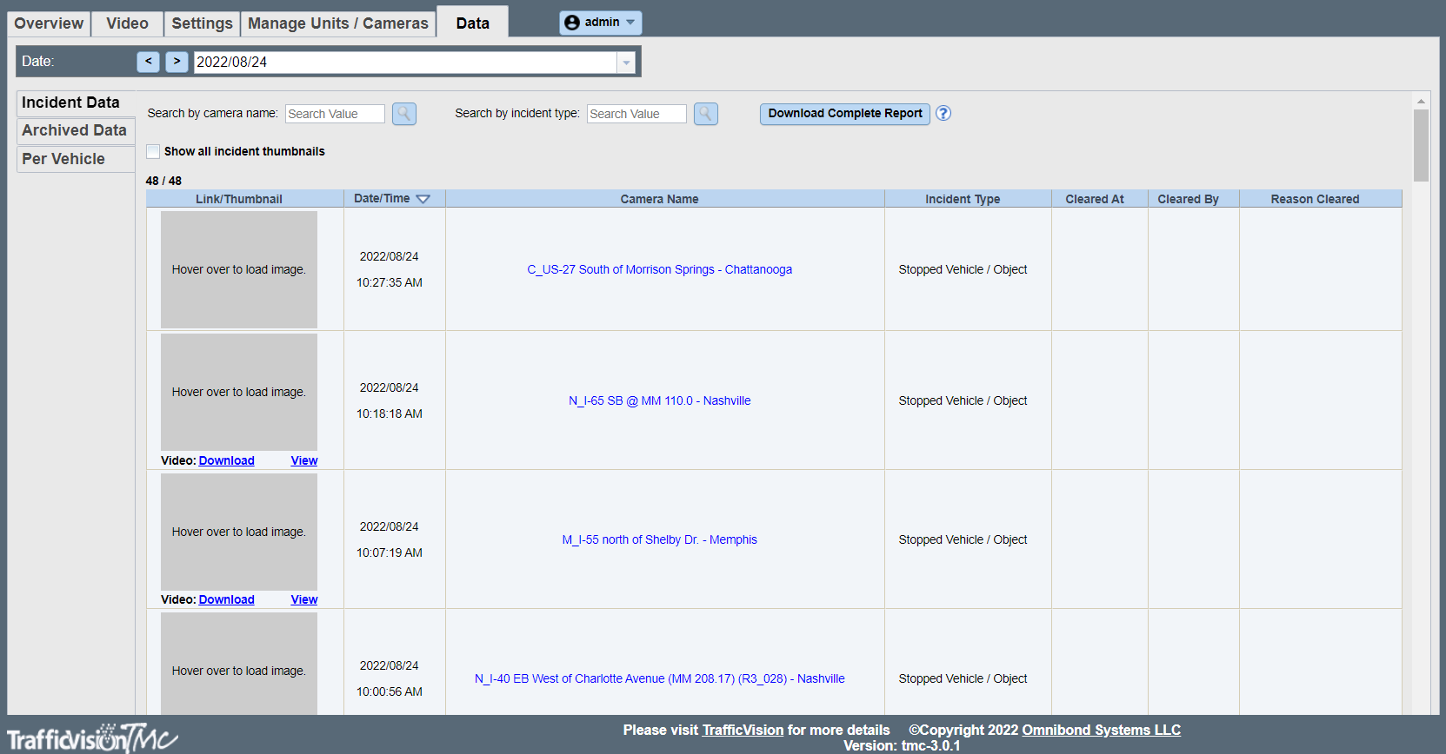Download video for the N_I-65 SB incident
Screen dimensions: 1446x754
click(226, 460)
